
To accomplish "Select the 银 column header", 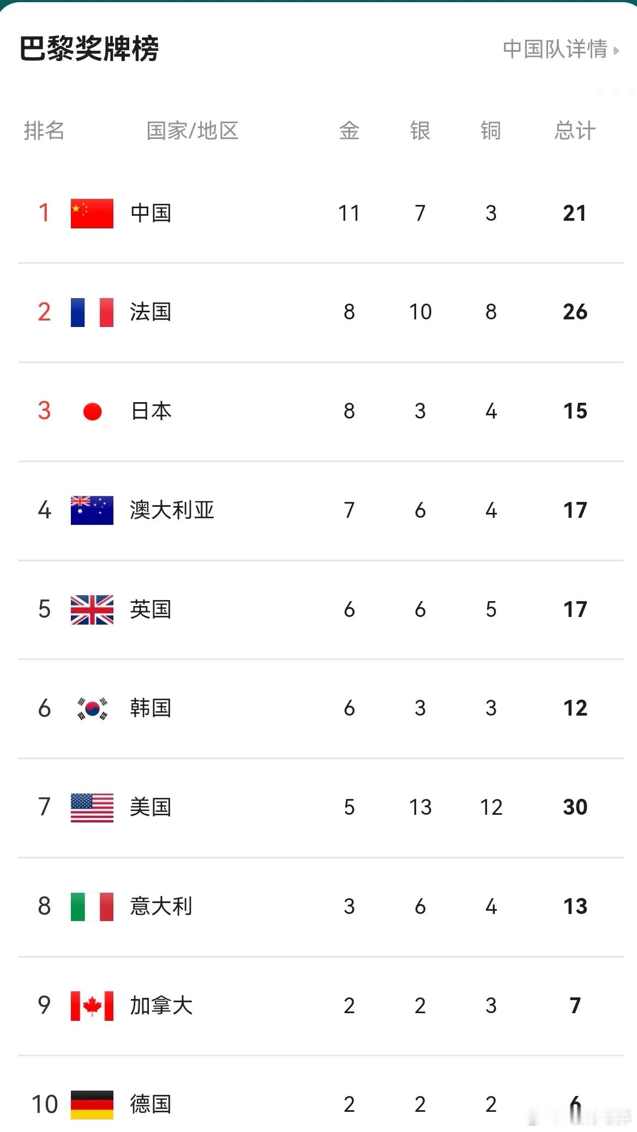I will [x=420, y=131].
